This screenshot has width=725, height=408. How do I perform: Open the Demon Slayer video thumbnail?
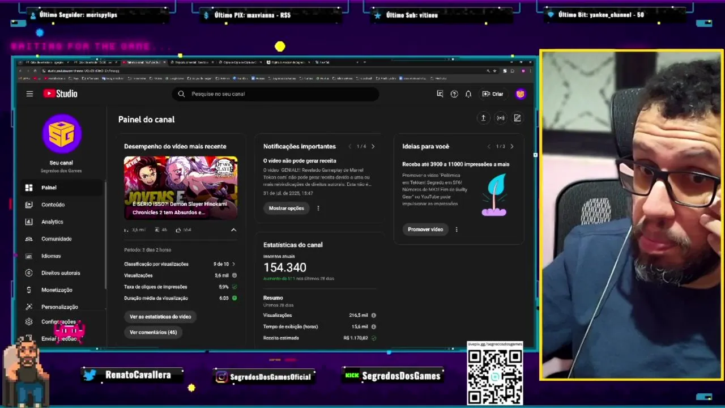(x=181, y=188)
